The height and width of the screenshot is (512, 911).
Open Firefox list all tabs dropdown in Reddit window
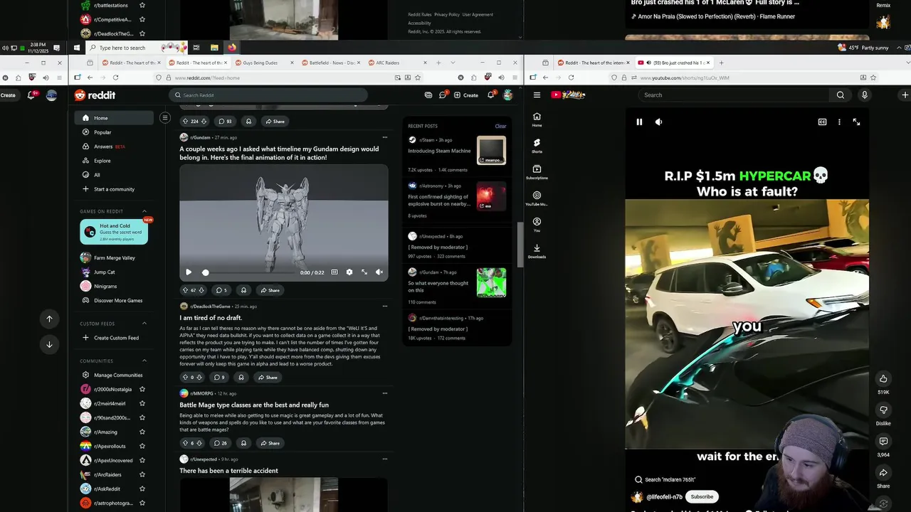pos(453,63)
